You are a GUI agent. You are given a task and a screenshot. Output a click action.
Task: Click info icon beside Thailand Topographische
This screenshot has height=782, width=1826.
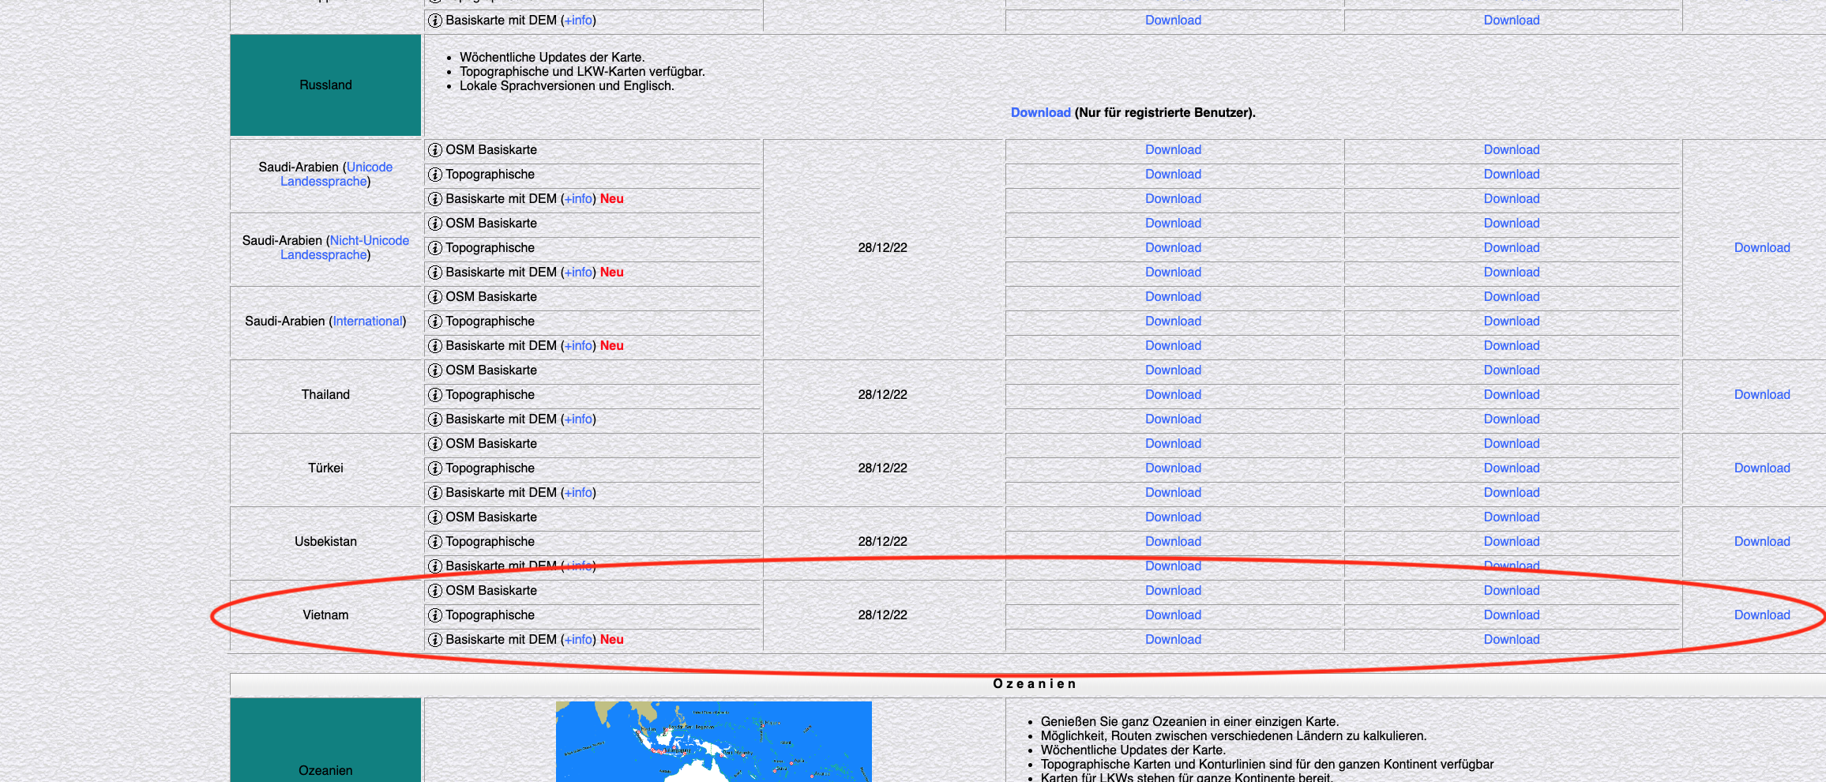435,395
